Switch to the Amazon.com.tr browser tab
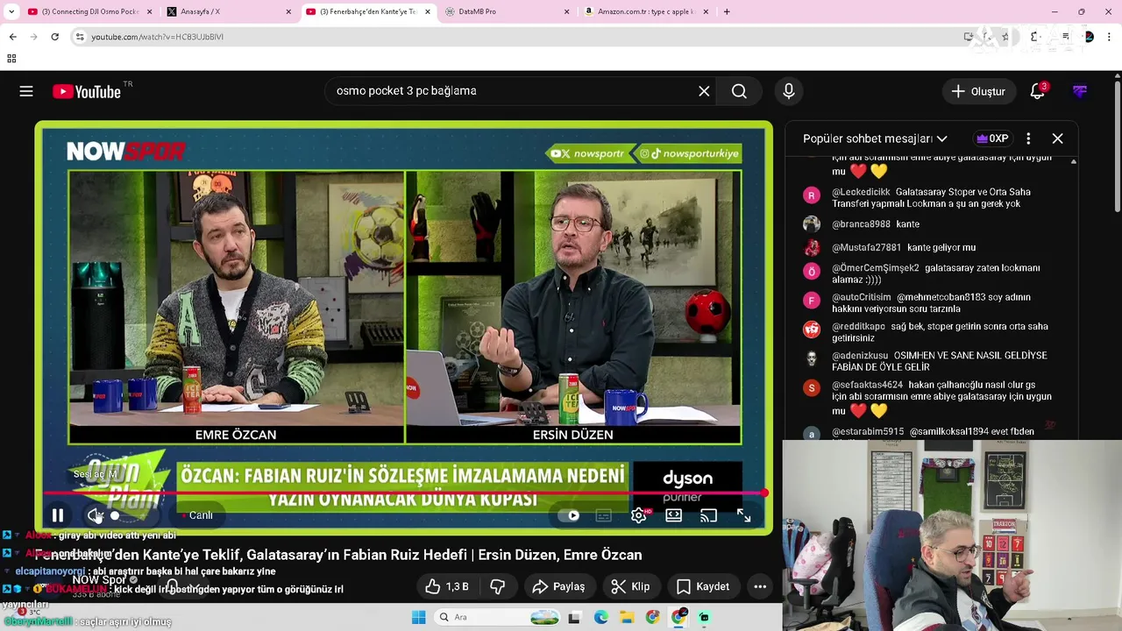This screenshot has width=1122, height=631. click(646, 11)
